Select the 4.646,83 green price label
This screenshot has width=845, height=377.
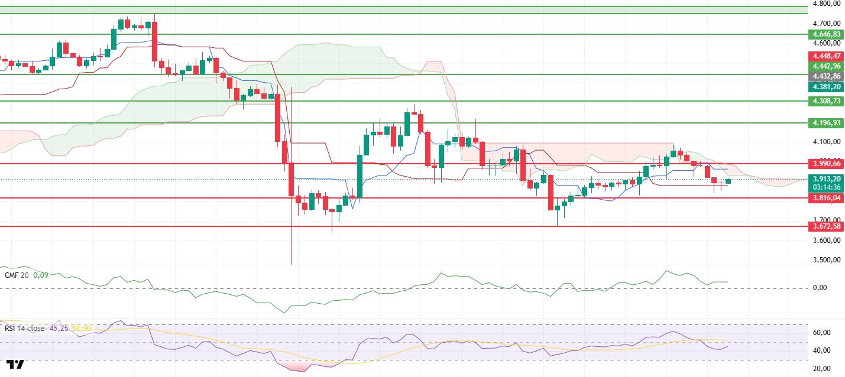point(825,34)
